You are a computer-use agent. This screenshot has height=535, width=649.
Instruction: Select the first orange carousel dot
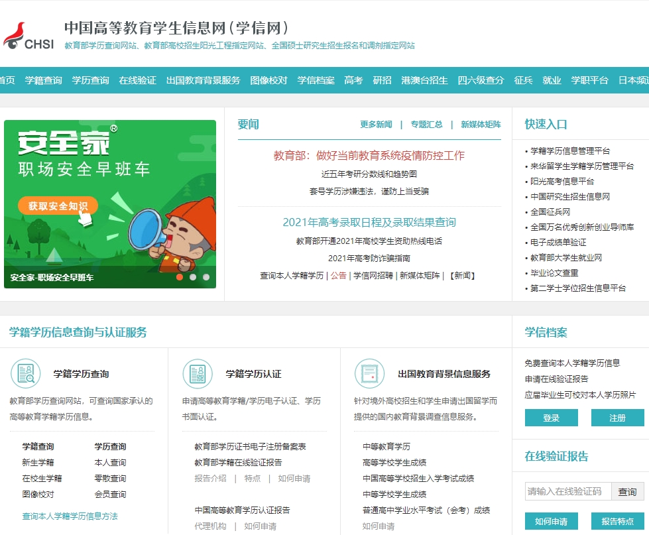tap(180, 277)
